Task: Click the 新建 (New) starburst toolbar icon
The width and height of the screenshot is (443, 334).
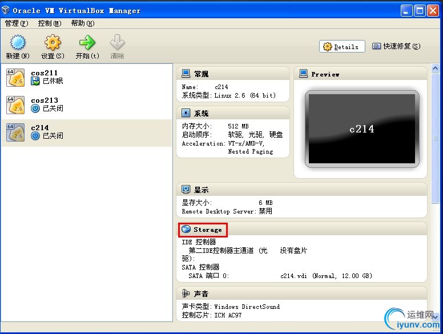Action: pos(18,42)
